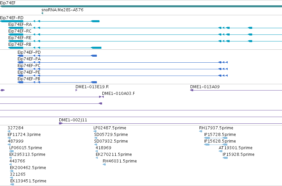Select the Eip74EF gene label
Image resolution: width=282 pixels, height=186 pixels.
click(x=8, y=3)
